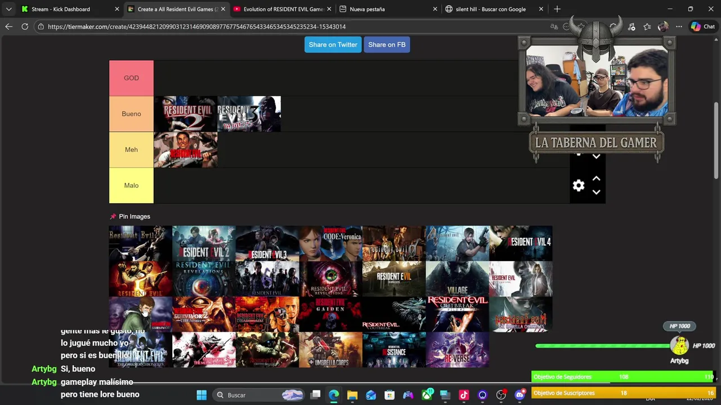Open Edge settings and more menu
721x405 pixels.
679,26
